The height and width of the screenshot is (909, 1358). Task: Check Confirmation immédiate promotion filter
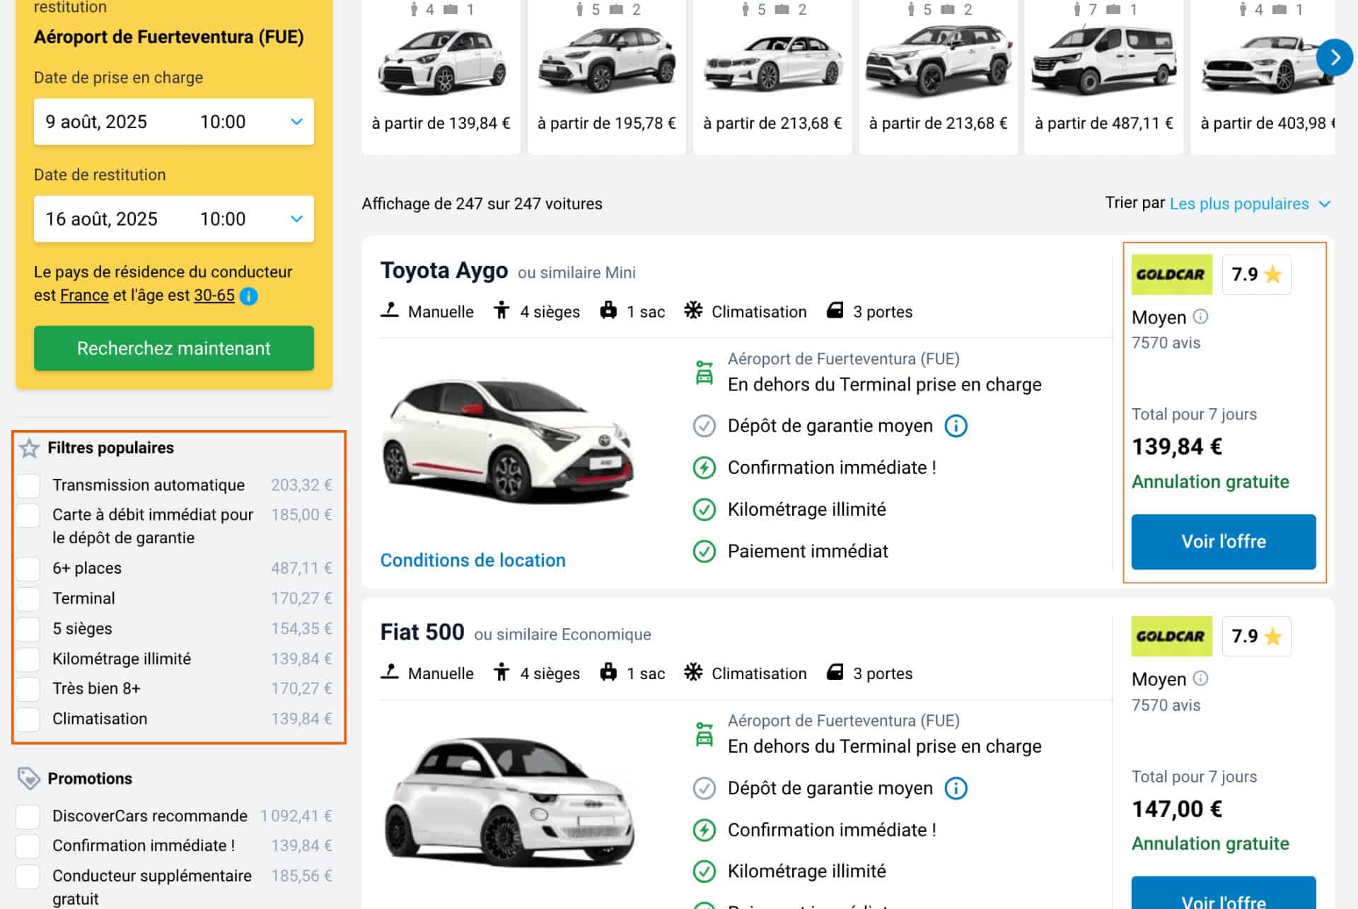coord(28,845)
